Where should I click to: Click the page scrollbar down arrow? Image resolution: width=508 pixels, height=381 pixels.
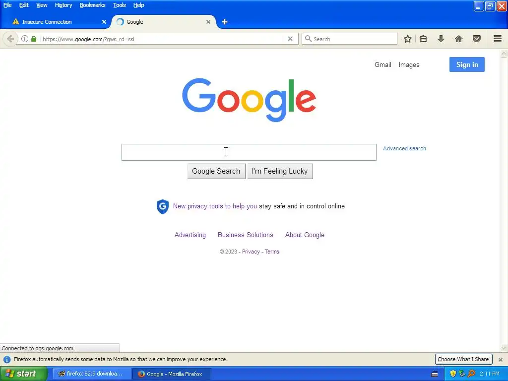(504, 348)
